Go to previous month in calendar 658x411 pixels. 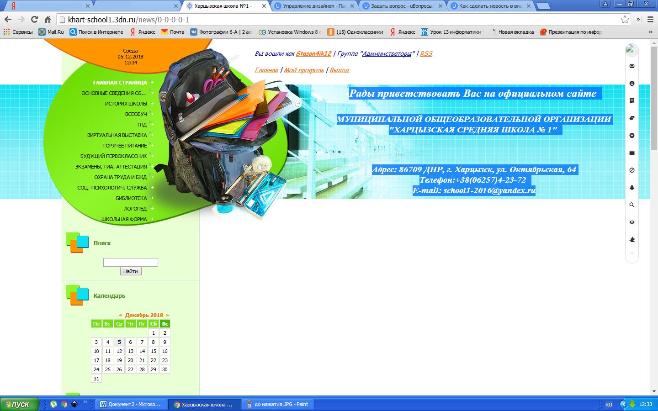[121, 315]
